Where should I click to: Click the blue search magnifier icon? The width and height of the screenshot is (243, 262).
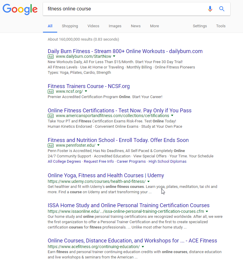pyautogui.click(x=222, y=9)
